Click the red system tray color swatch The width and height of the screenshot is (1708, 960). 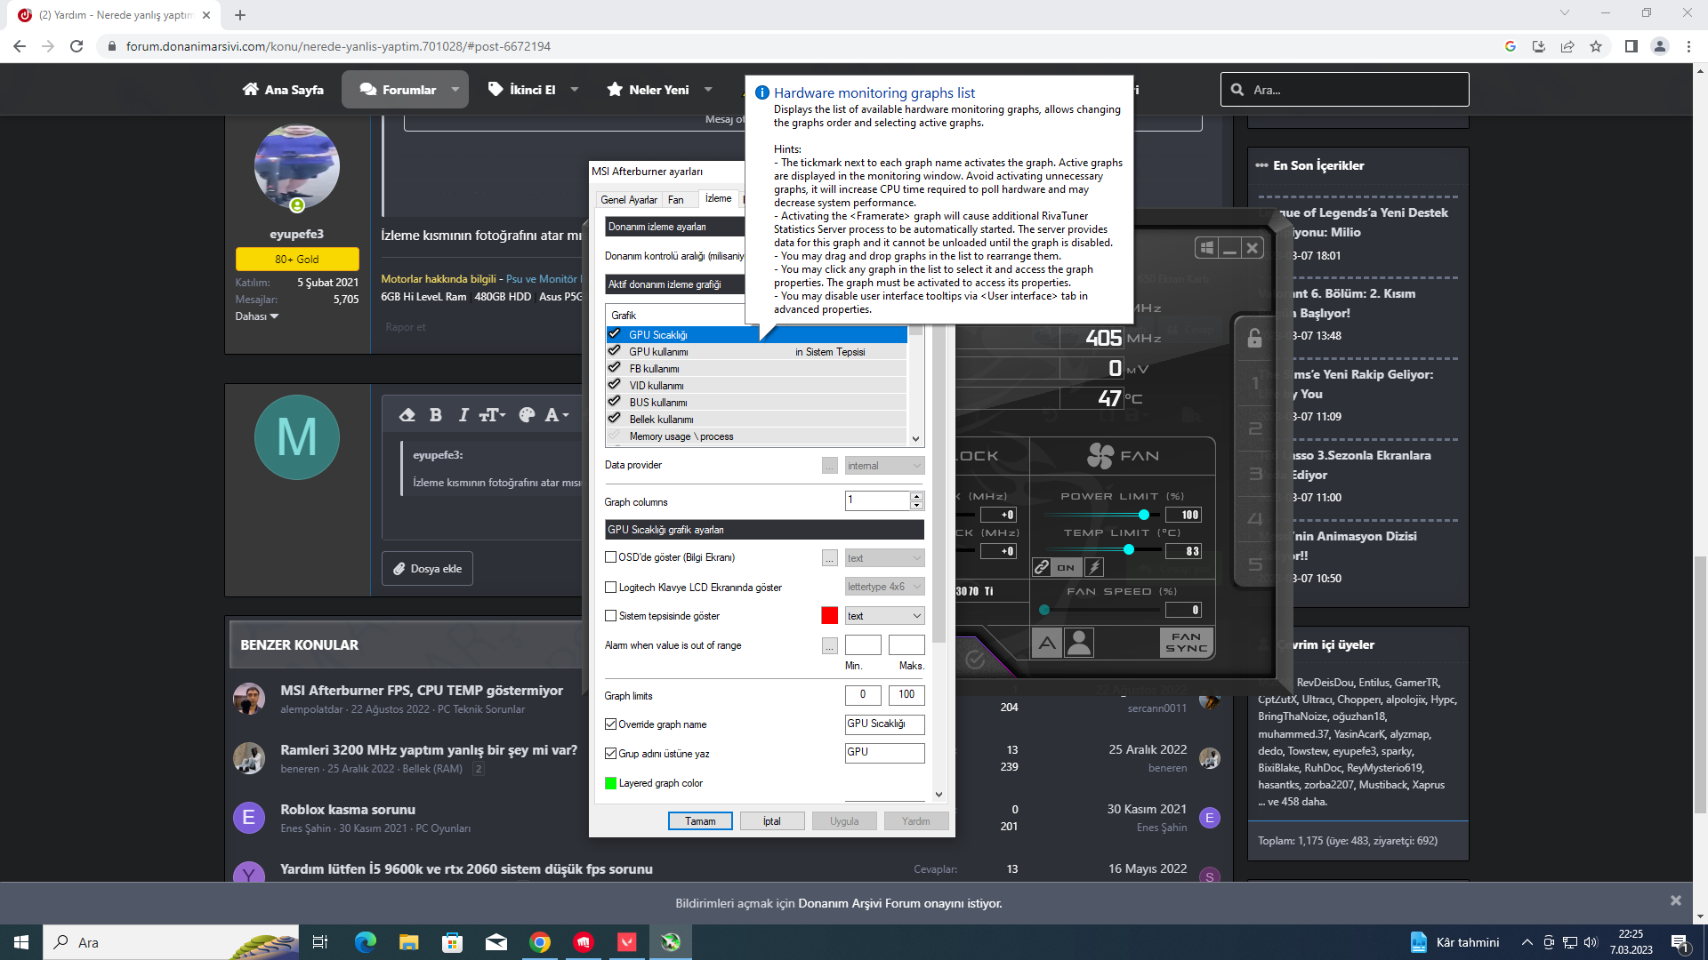tap(829, 616)
